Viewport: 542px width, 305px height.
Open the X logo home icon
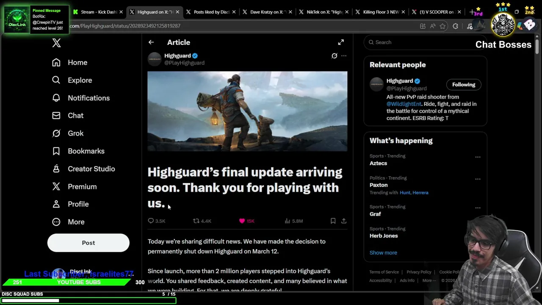(56, 43)
